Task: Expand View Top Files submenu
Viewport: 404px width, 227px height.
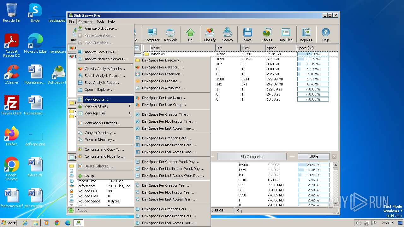Action: (x=105, y=113)
